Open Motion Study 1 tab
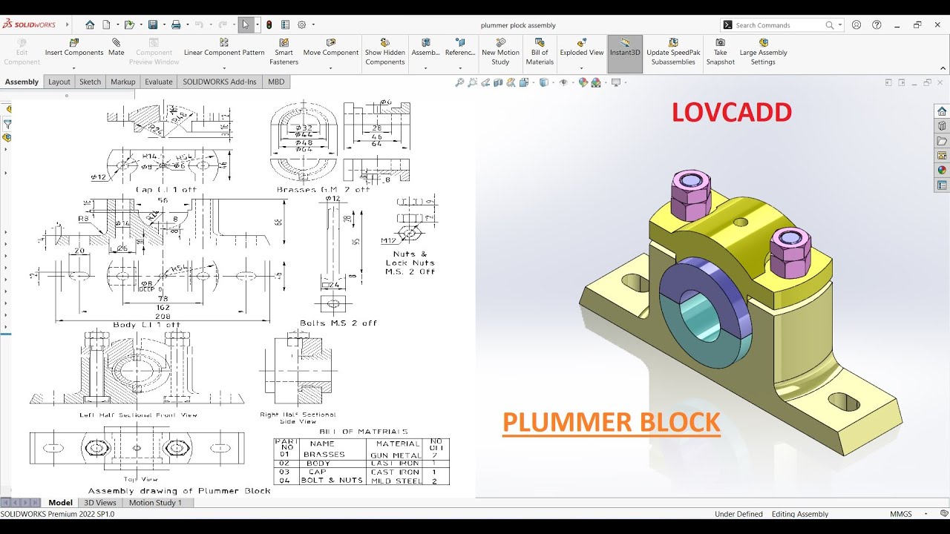 (155, 502)
